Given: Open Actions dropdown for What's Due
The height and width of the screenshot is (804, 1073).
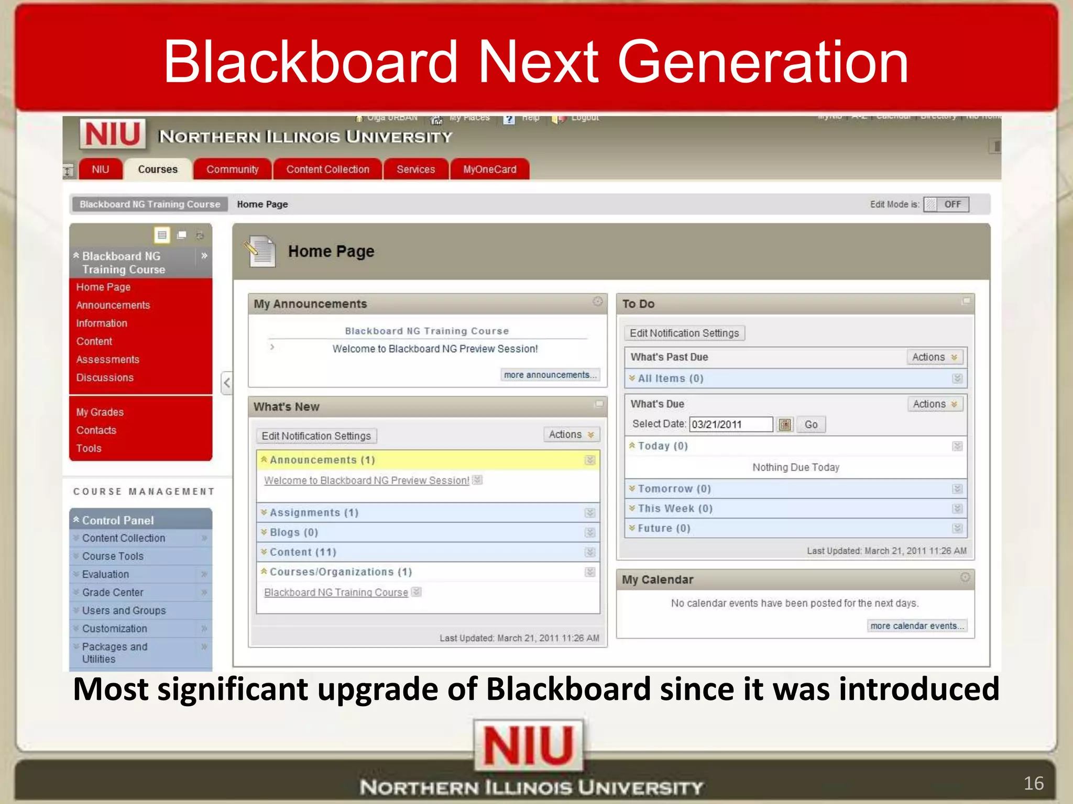Looking at the screenshot, I should pyautogui.click(x=935, y=404).
